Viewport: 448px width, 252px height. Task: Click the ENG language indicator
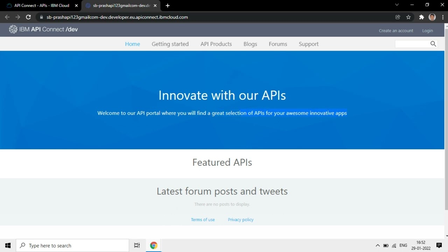point(403,245)
